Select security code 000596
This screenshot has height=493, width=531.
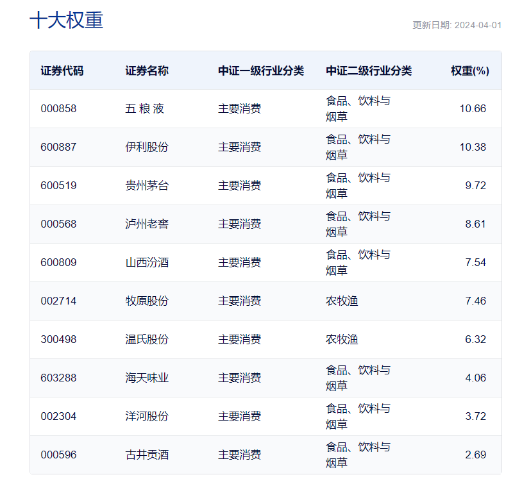point(58,455)
